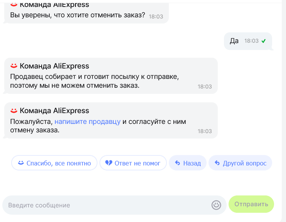
Task: Click the arrow icon beside "Другой вопрос"
Action: click(x=217, y=163)
